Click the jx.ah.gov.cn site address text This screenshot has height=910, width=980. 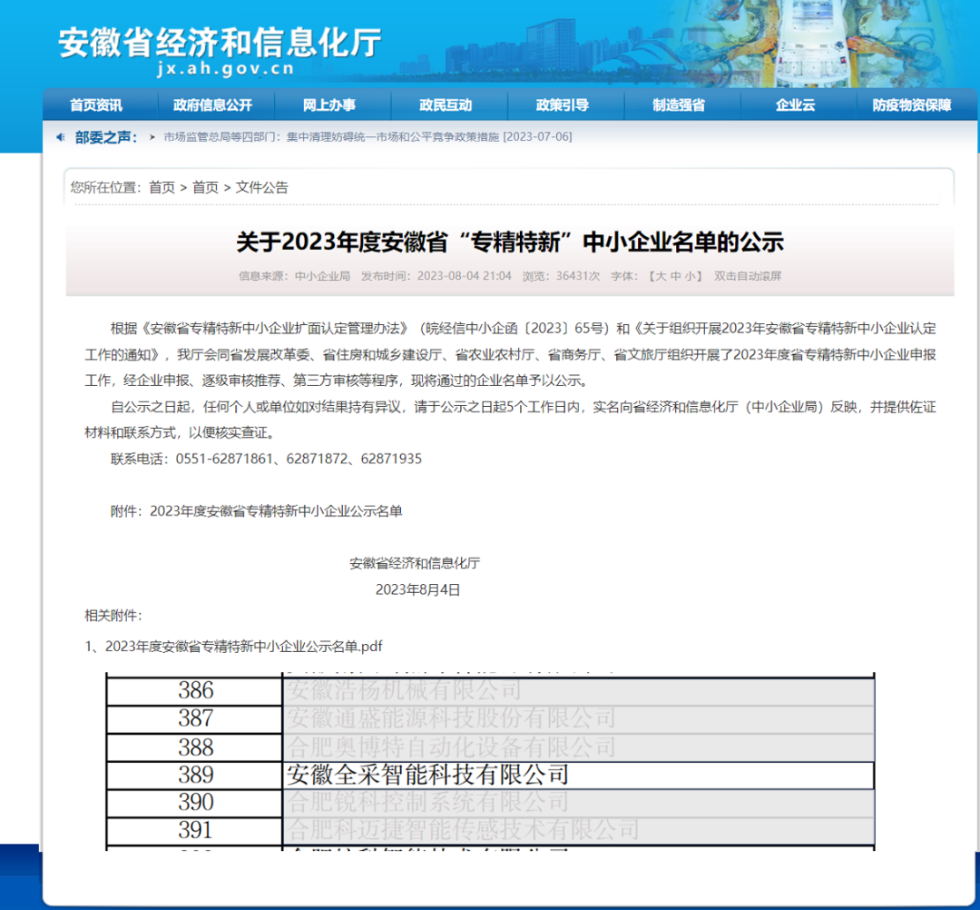pyautogui.click(x=226, y=69)
